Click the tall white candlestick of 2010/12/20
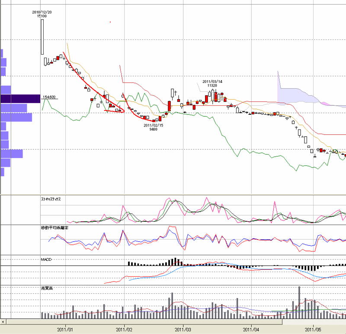The width and height of the screenshot is (346, 334). pyautogui.click(x=42, y=37)
